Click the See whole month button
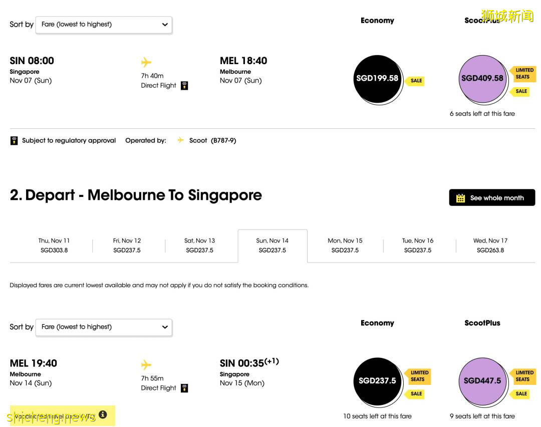This screenshot has height=427, width=541. tap(491, 197)
